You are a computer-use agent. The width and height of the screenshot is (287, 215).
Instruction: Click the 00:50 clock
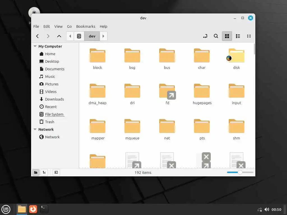coord(276,209)
